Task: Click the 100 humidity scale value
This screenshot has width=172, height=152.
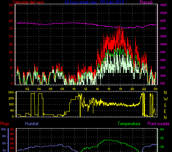Action: (3, 129)
